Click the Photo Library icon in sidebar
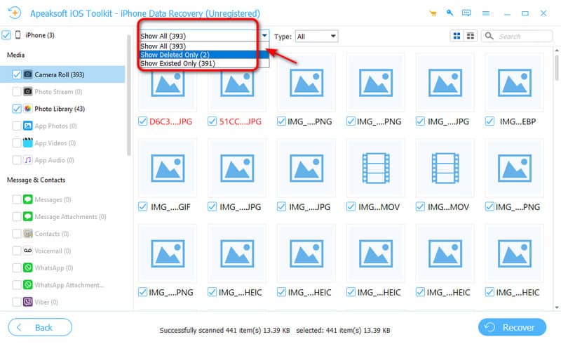The height and width of the screenshot is (344, 561). 27,109
